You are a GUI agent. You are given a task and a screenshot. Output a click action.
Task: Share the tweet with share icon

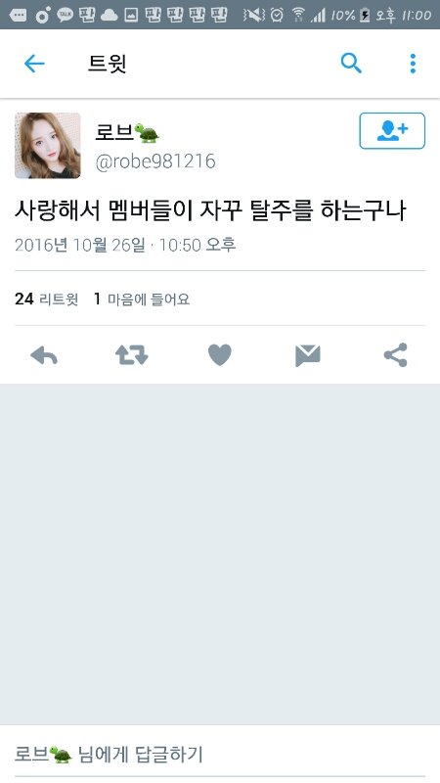click(x=396, y=355)
